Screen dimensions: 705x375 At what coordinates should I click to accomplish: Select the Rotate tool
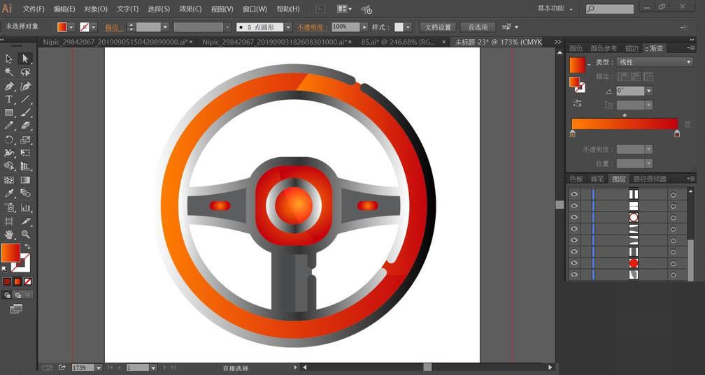(x=9, y=140)
